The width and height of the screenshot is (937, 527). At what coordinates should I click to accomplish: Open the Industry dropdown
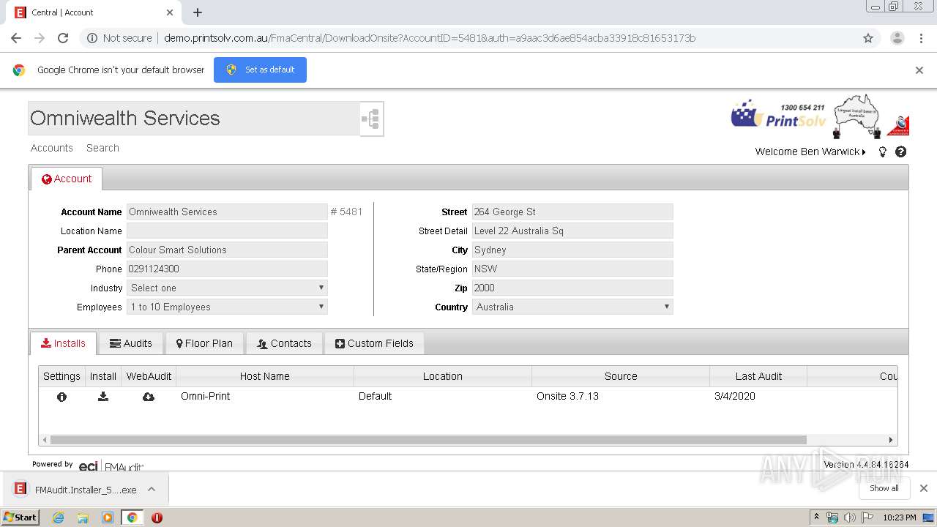227,288
